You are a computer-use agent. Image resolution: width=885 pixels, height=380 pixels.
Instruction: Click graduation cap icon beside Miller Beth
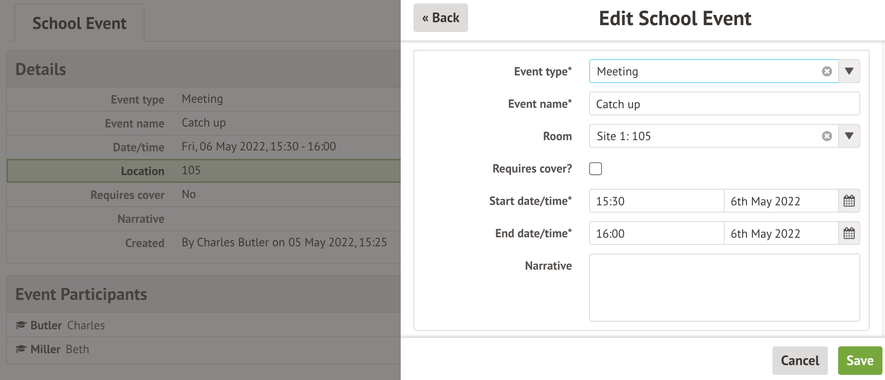coord(21,349)
